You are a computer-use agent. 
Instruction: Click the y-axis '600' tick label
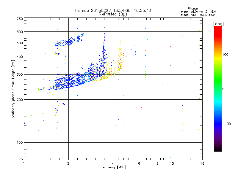20,32
